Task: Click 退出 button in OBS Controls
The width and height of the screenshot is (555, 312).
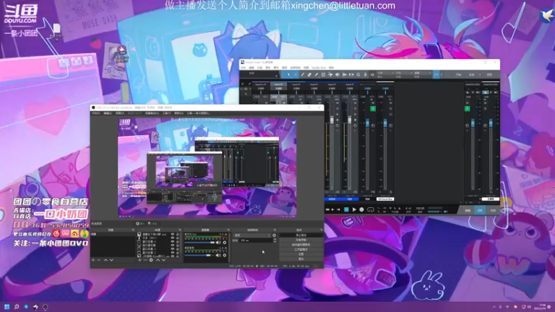Action: click(301, 259)
